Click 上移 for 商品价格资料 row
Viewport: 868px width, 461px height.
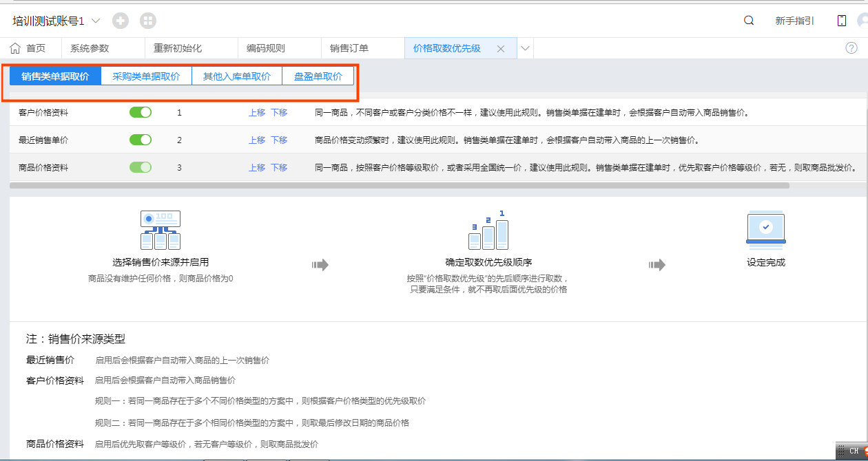(257, 167)
